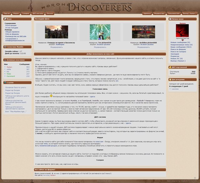Open the Tos picture030 thumbnail

pyautogui.click(x=100, y=32)
